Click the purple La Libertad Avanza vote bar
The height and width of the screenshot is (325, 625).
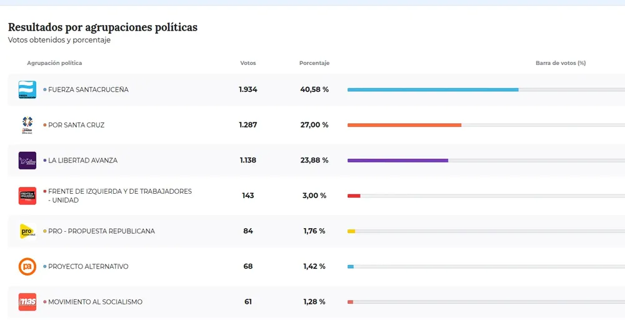397,161
